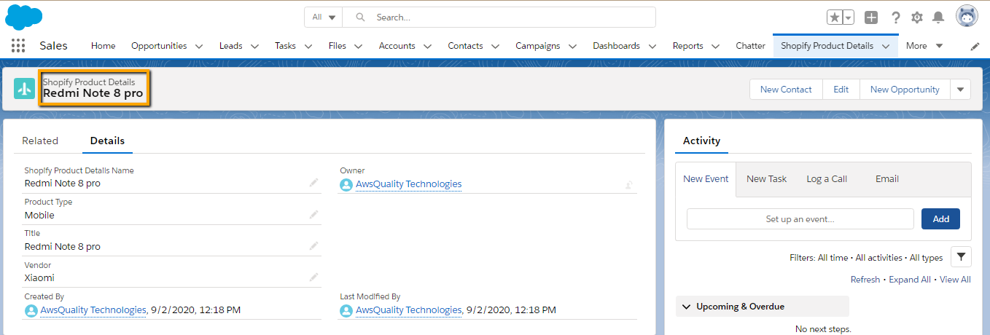Open the Opportunities tab
990x335 pixels.
tap(159, 45)
